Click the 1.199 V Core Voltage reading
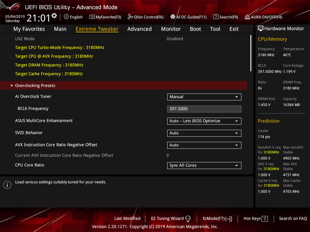310x232 pixels. pyautogui.click(x=289, y=72)
